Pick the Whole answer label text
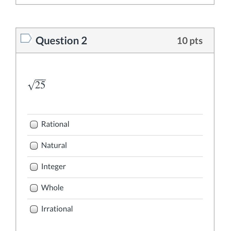Viewport: 230px width, 231px height. [x=52, y=188]
